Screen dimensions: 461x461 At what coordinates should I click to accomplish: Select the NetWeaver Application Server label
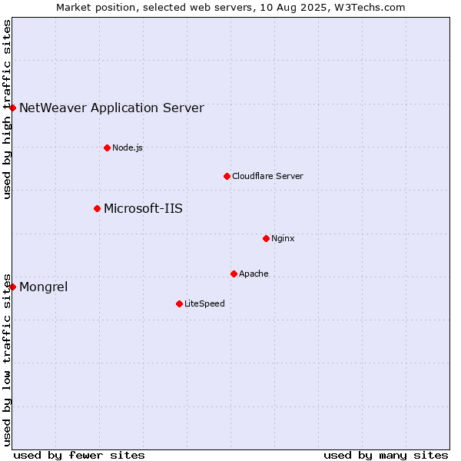pyautogui.click(x=111, y=108)
